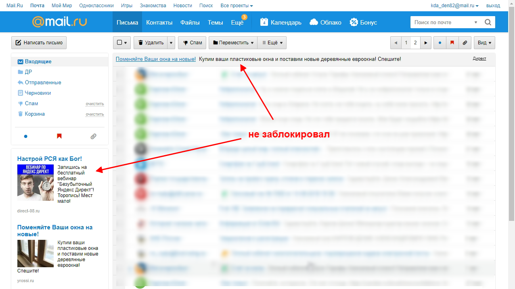Image resolution: width=515 pixels, height=289 pixels.
Task: Click the Яндекс Директ webinar ad image
Action: (x=36, y=183)
